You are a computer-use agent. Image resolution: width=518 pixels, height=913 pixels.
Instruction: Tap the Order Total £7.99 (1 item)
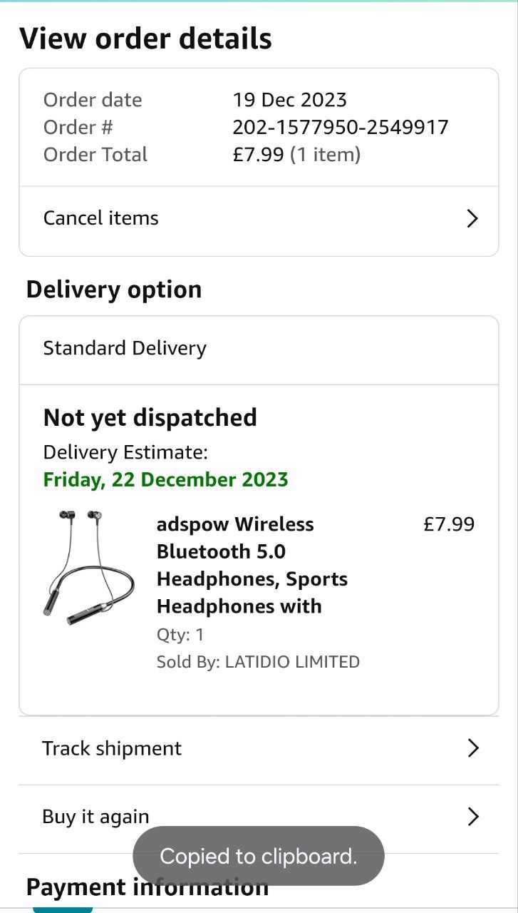pos(296,154)
